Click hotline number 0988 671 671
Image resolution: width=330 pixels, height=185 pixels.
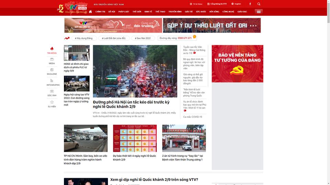coord(185,38)
